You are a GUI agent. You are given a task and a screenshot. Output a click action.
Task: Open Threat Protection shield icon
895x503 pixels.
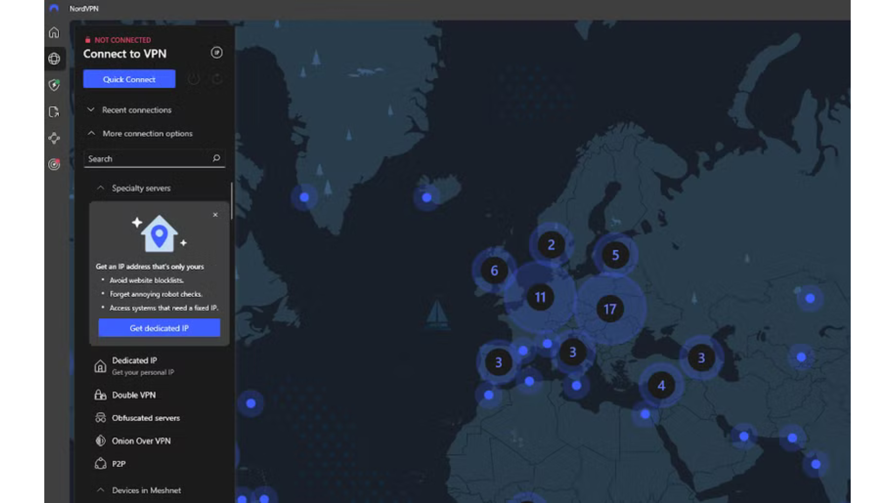54,85
